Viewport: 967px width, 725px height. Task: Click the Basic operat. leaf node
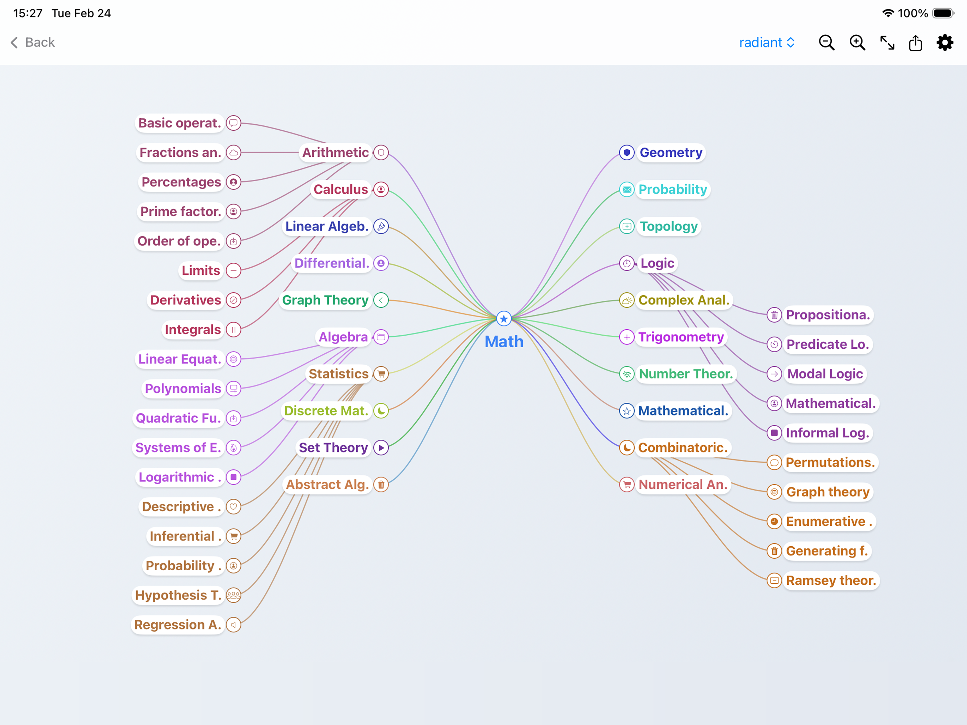179,123
